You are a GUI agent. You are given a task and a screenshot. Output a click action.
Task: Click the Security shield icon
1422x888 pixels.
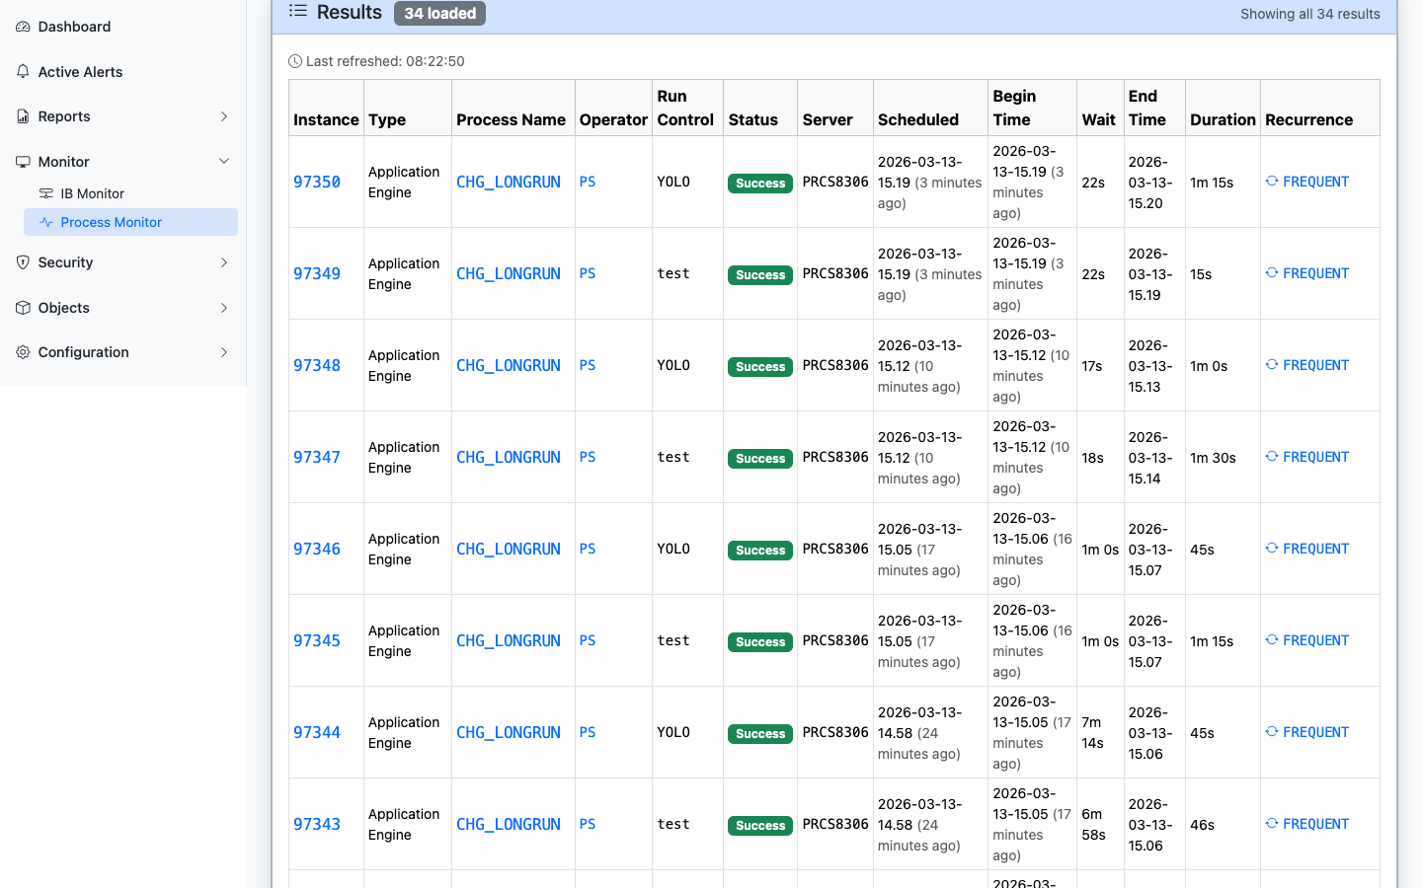click(x=23, y=262)
